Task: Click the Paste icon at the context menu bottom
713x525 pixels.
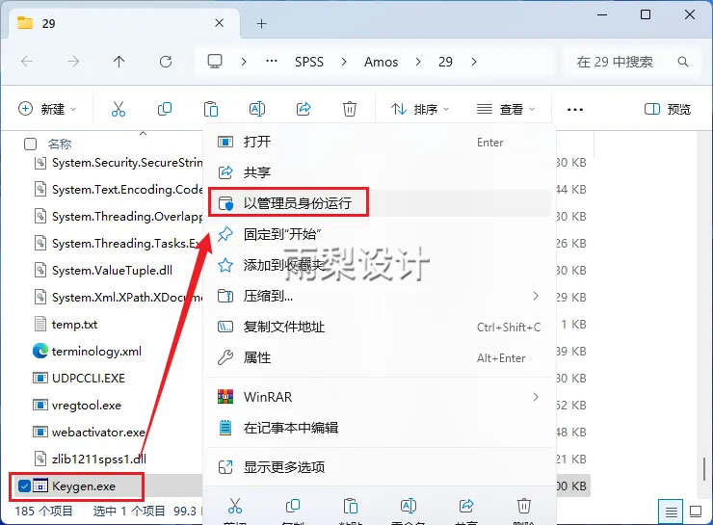Action: 350,506
